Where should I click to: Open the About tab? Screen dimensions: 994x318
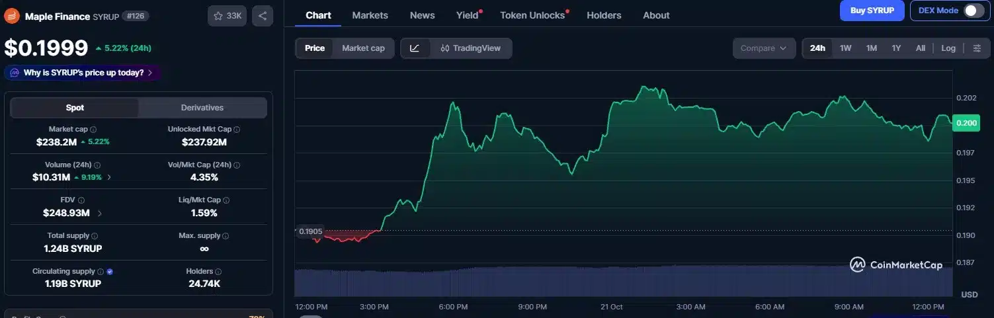pos(656,15)
